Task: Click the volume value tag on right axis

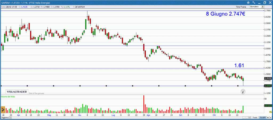Action: (268, 106)
